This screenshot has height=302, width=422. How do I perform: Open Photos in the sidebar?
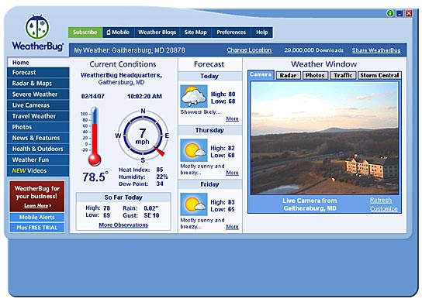[x=38, y=127]
